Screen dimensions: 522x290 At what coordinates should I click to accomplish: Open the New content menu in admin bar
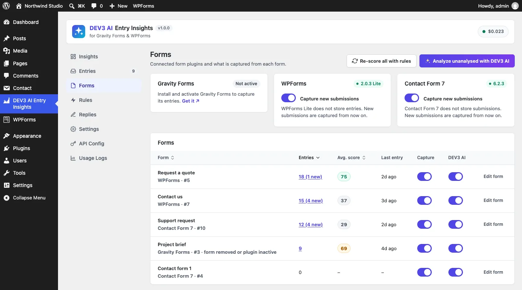coord(119,6)
